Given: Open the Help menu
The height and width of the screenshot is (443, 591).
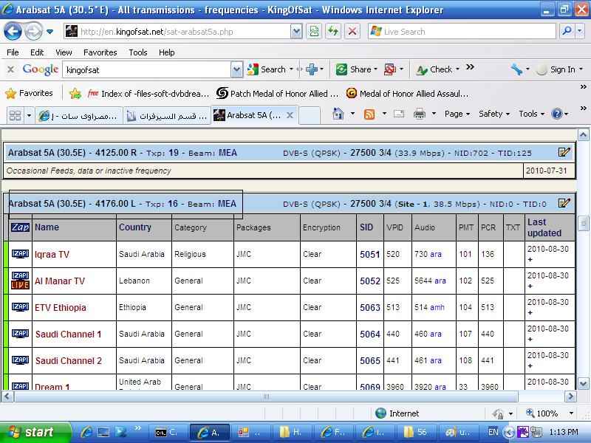Looking at the screenshot, I should click(166, 52).
